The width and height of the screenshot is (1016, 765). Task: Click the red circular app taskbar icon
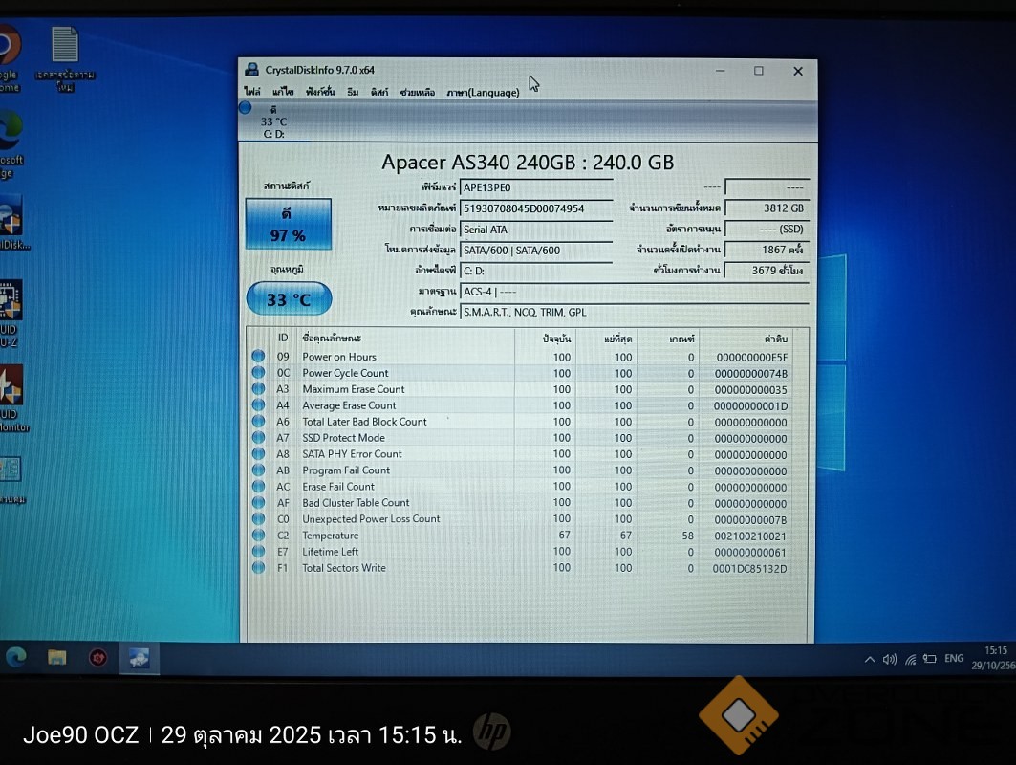pos(97,658)
